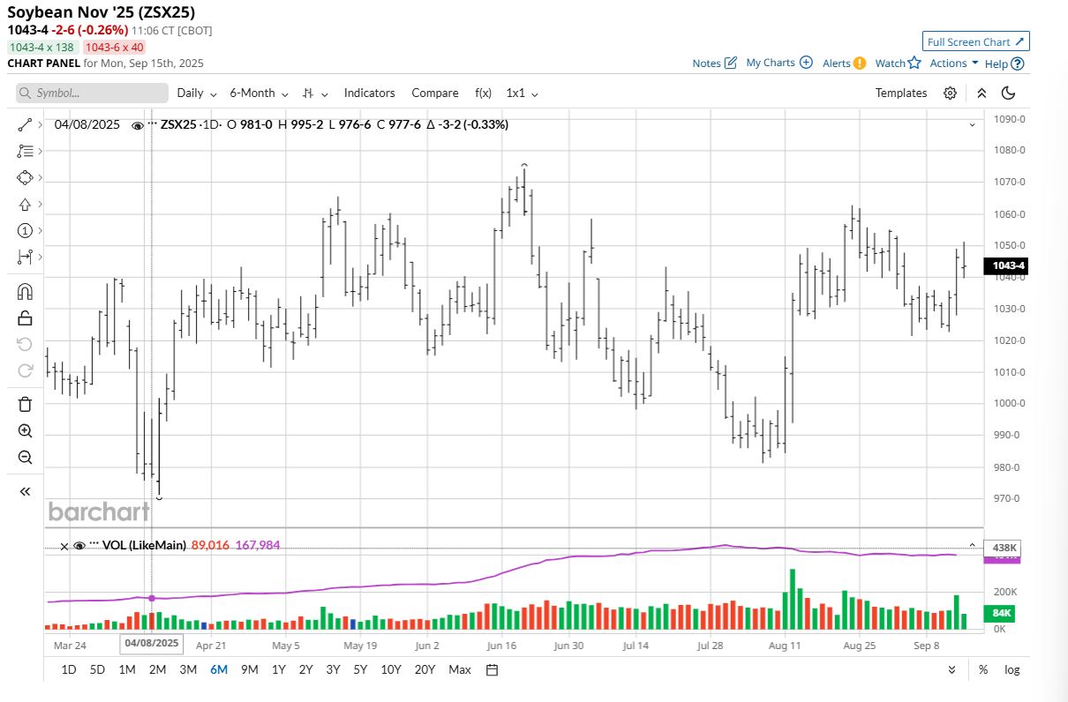This screenshot has width=1068, height=702.
Task: Open ZSX25 series options ellipsis
Action: pos(153,123)
